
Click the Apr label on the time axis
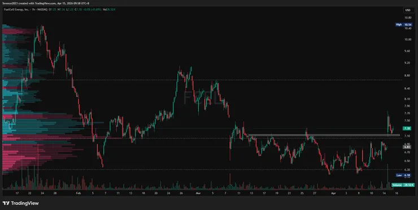334,193
